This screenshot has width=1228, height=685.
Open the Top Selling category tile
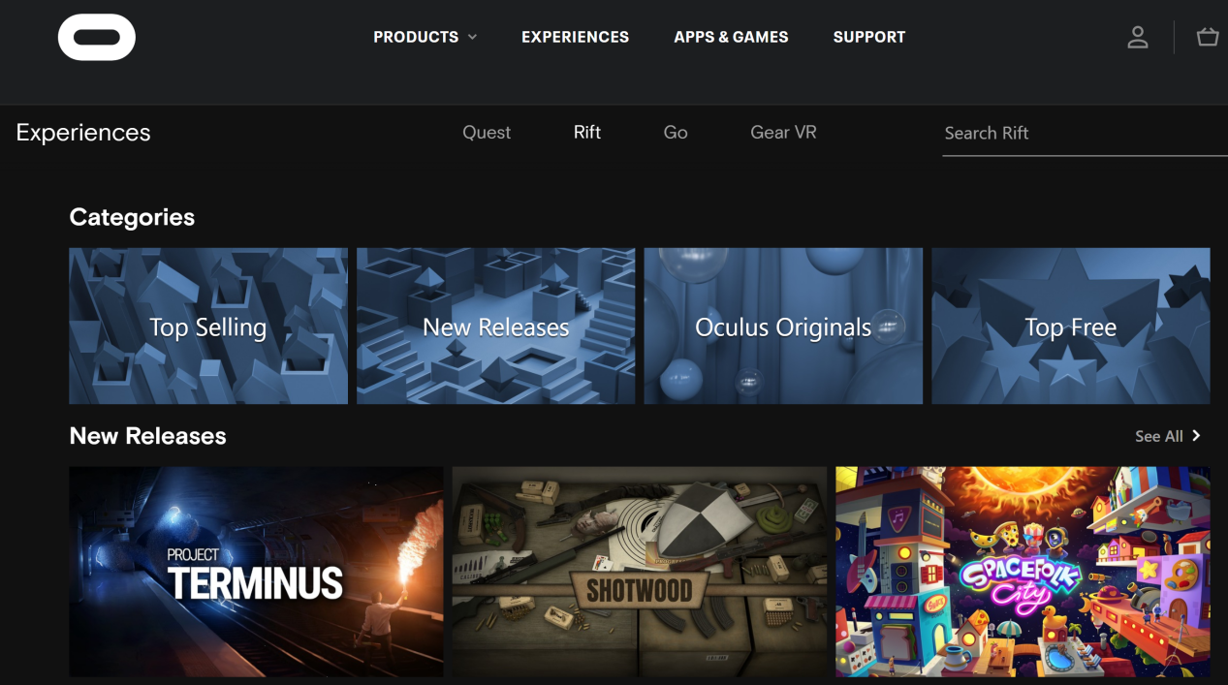pyautogui.click(x=208, y=326)
